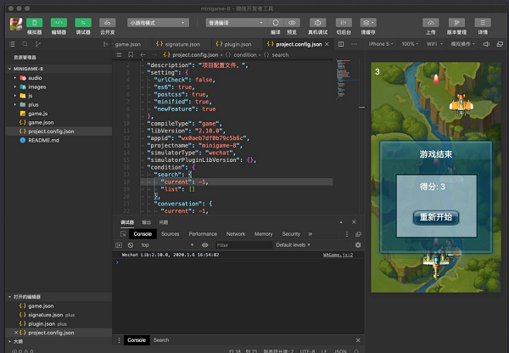This screenshot has width=509, height=353.
Task: Open the source control branch icon
Action: click(37, 44)
